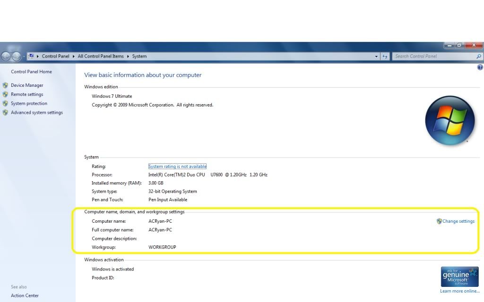Image resolution: width=484 pixels, height=302 pixels.
Task: Open Device Manager
Action: point(27,85)
